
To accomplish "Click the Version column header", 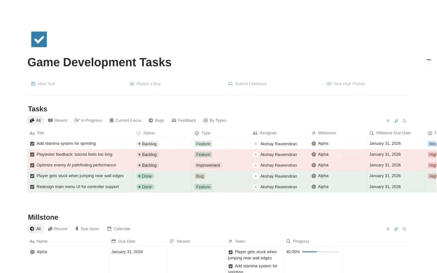I will pyautogui.click(x=180, y=241).
